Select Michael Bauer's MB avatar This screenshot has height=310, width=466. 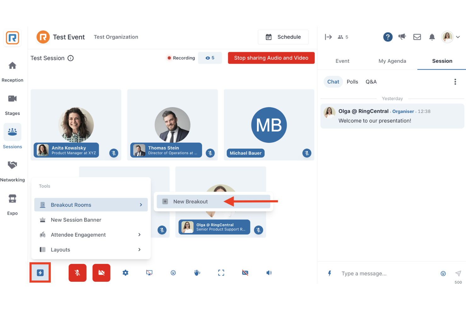pyautogui.click(x=269, y=125)
